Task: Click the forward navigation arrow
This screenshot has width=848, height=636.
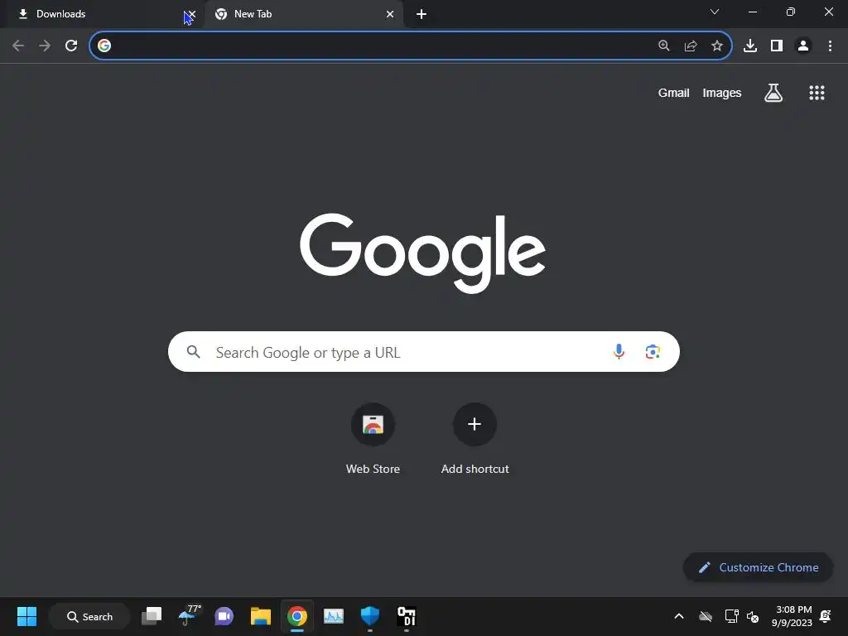Action: (x=45, y=46)
